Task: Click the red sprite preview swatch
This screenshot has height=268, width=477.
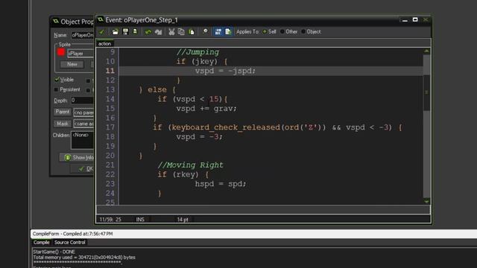Action: click(x=61, y=52)
